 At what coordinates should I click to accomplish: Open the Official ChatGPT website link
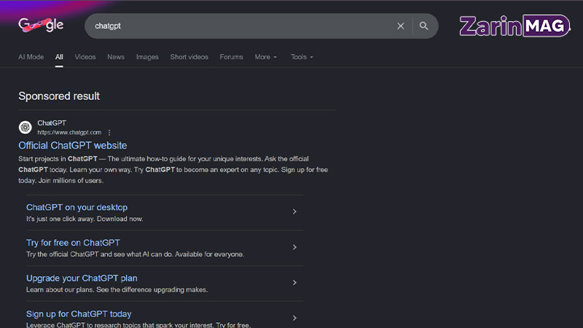[72, 145]
